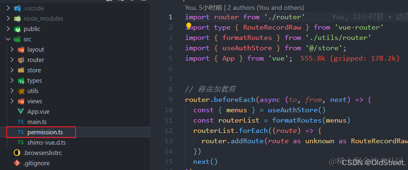408x170 pixels.
Task: Expand the types folder chevron
Action: (x=12, y=81)
